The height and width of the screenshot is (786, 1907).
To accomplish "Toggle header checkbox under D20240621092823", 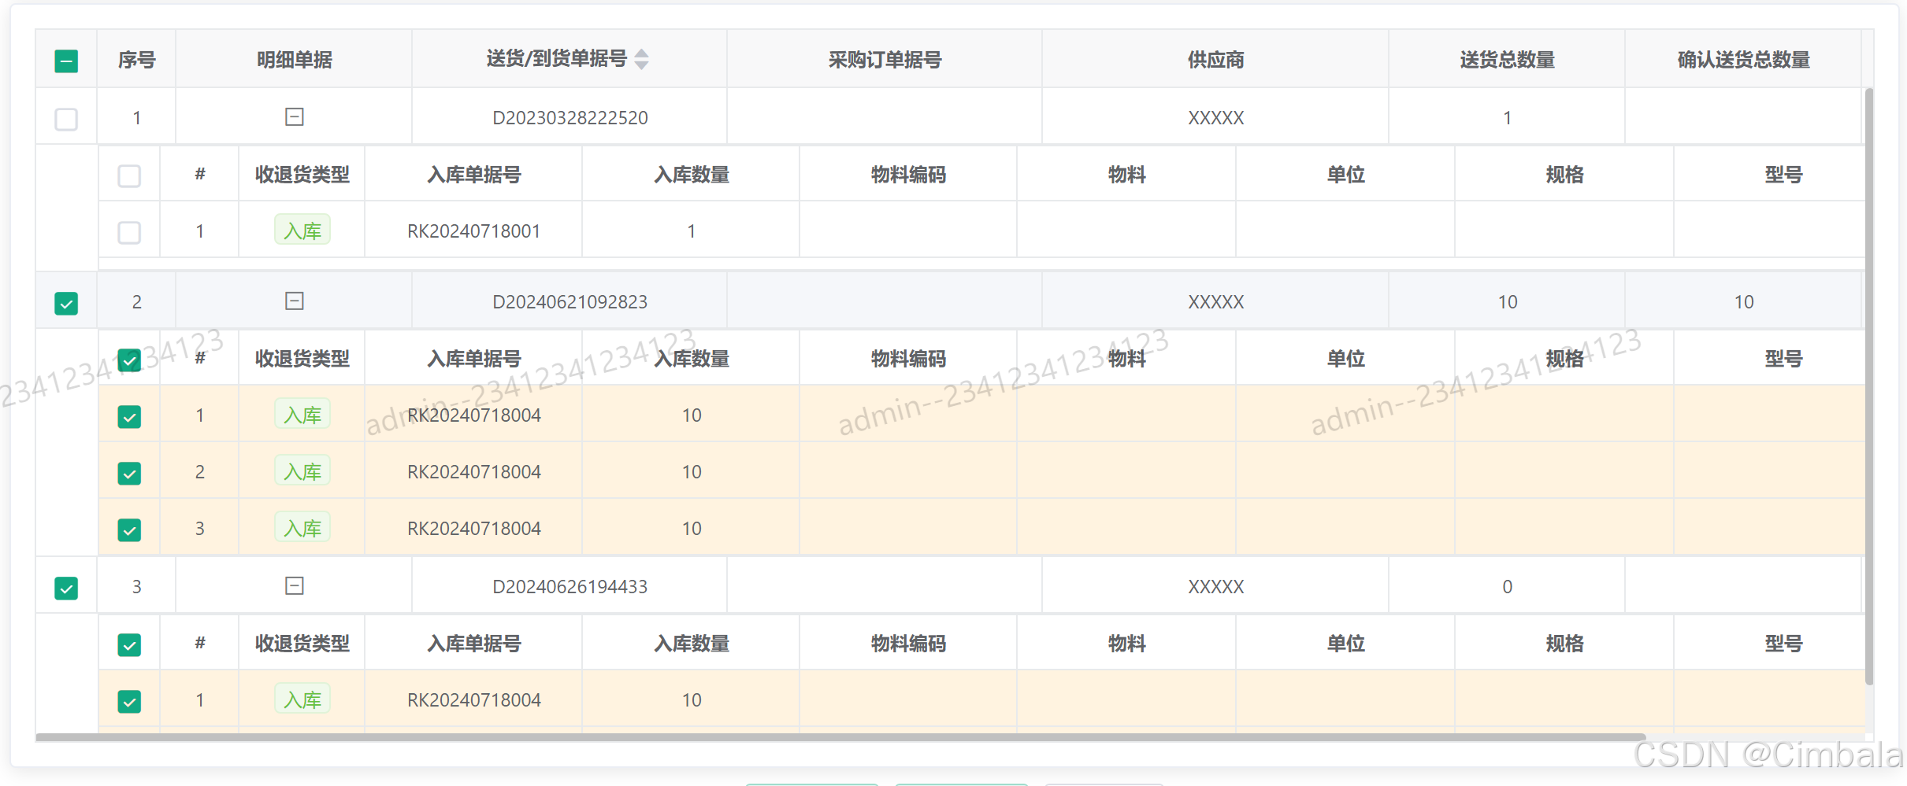I will [x=129, y=360].
